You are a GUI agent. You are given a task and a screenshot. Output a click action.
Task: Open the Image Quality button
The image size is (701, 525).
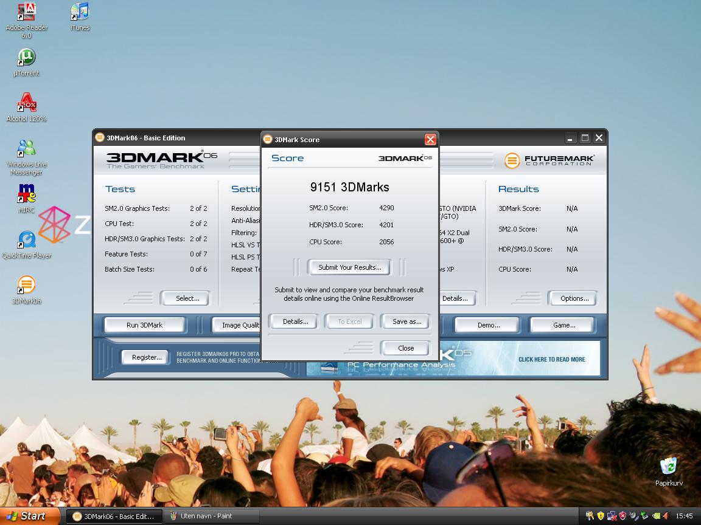pyautogui.click(x=237, y=325)
